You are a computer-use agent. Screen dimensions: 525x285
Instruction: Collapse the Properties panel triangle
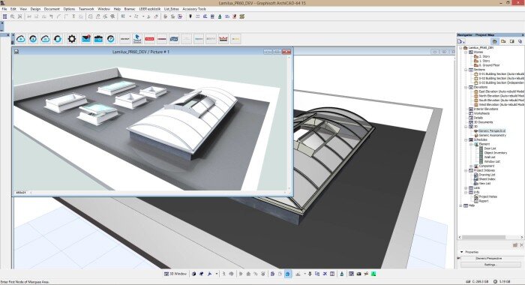[462, 252]
